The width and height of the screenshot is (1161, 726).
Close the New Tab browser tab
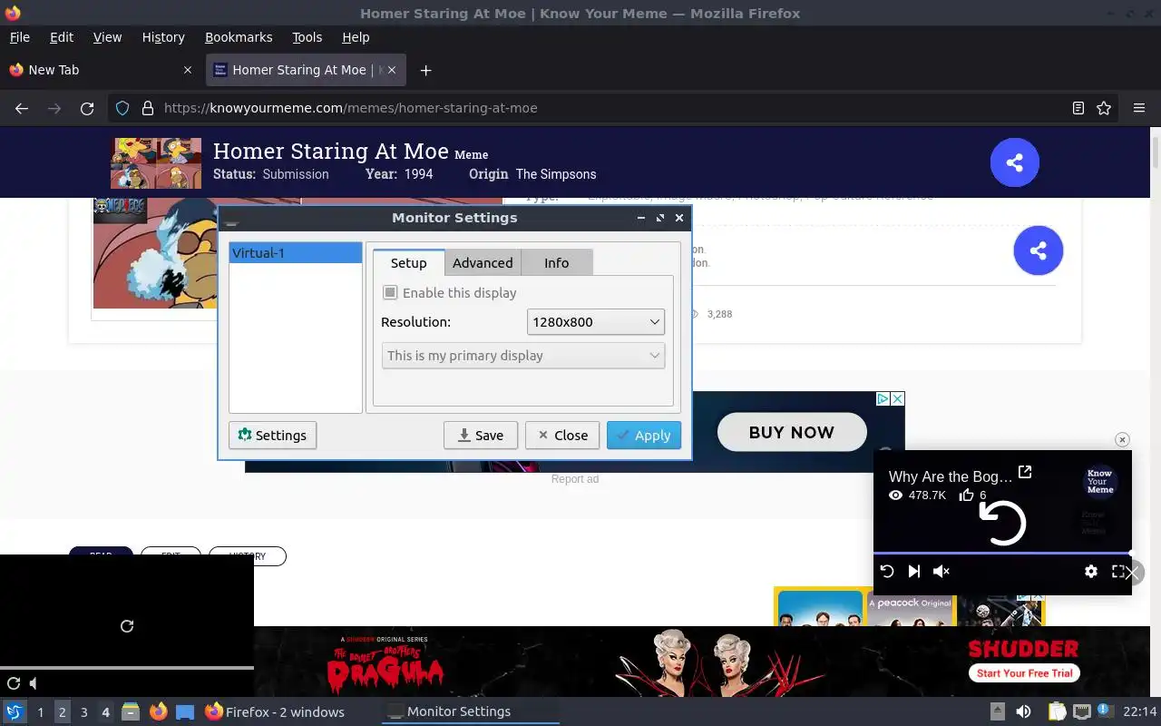pyautogui.click(x=188, y=70)
